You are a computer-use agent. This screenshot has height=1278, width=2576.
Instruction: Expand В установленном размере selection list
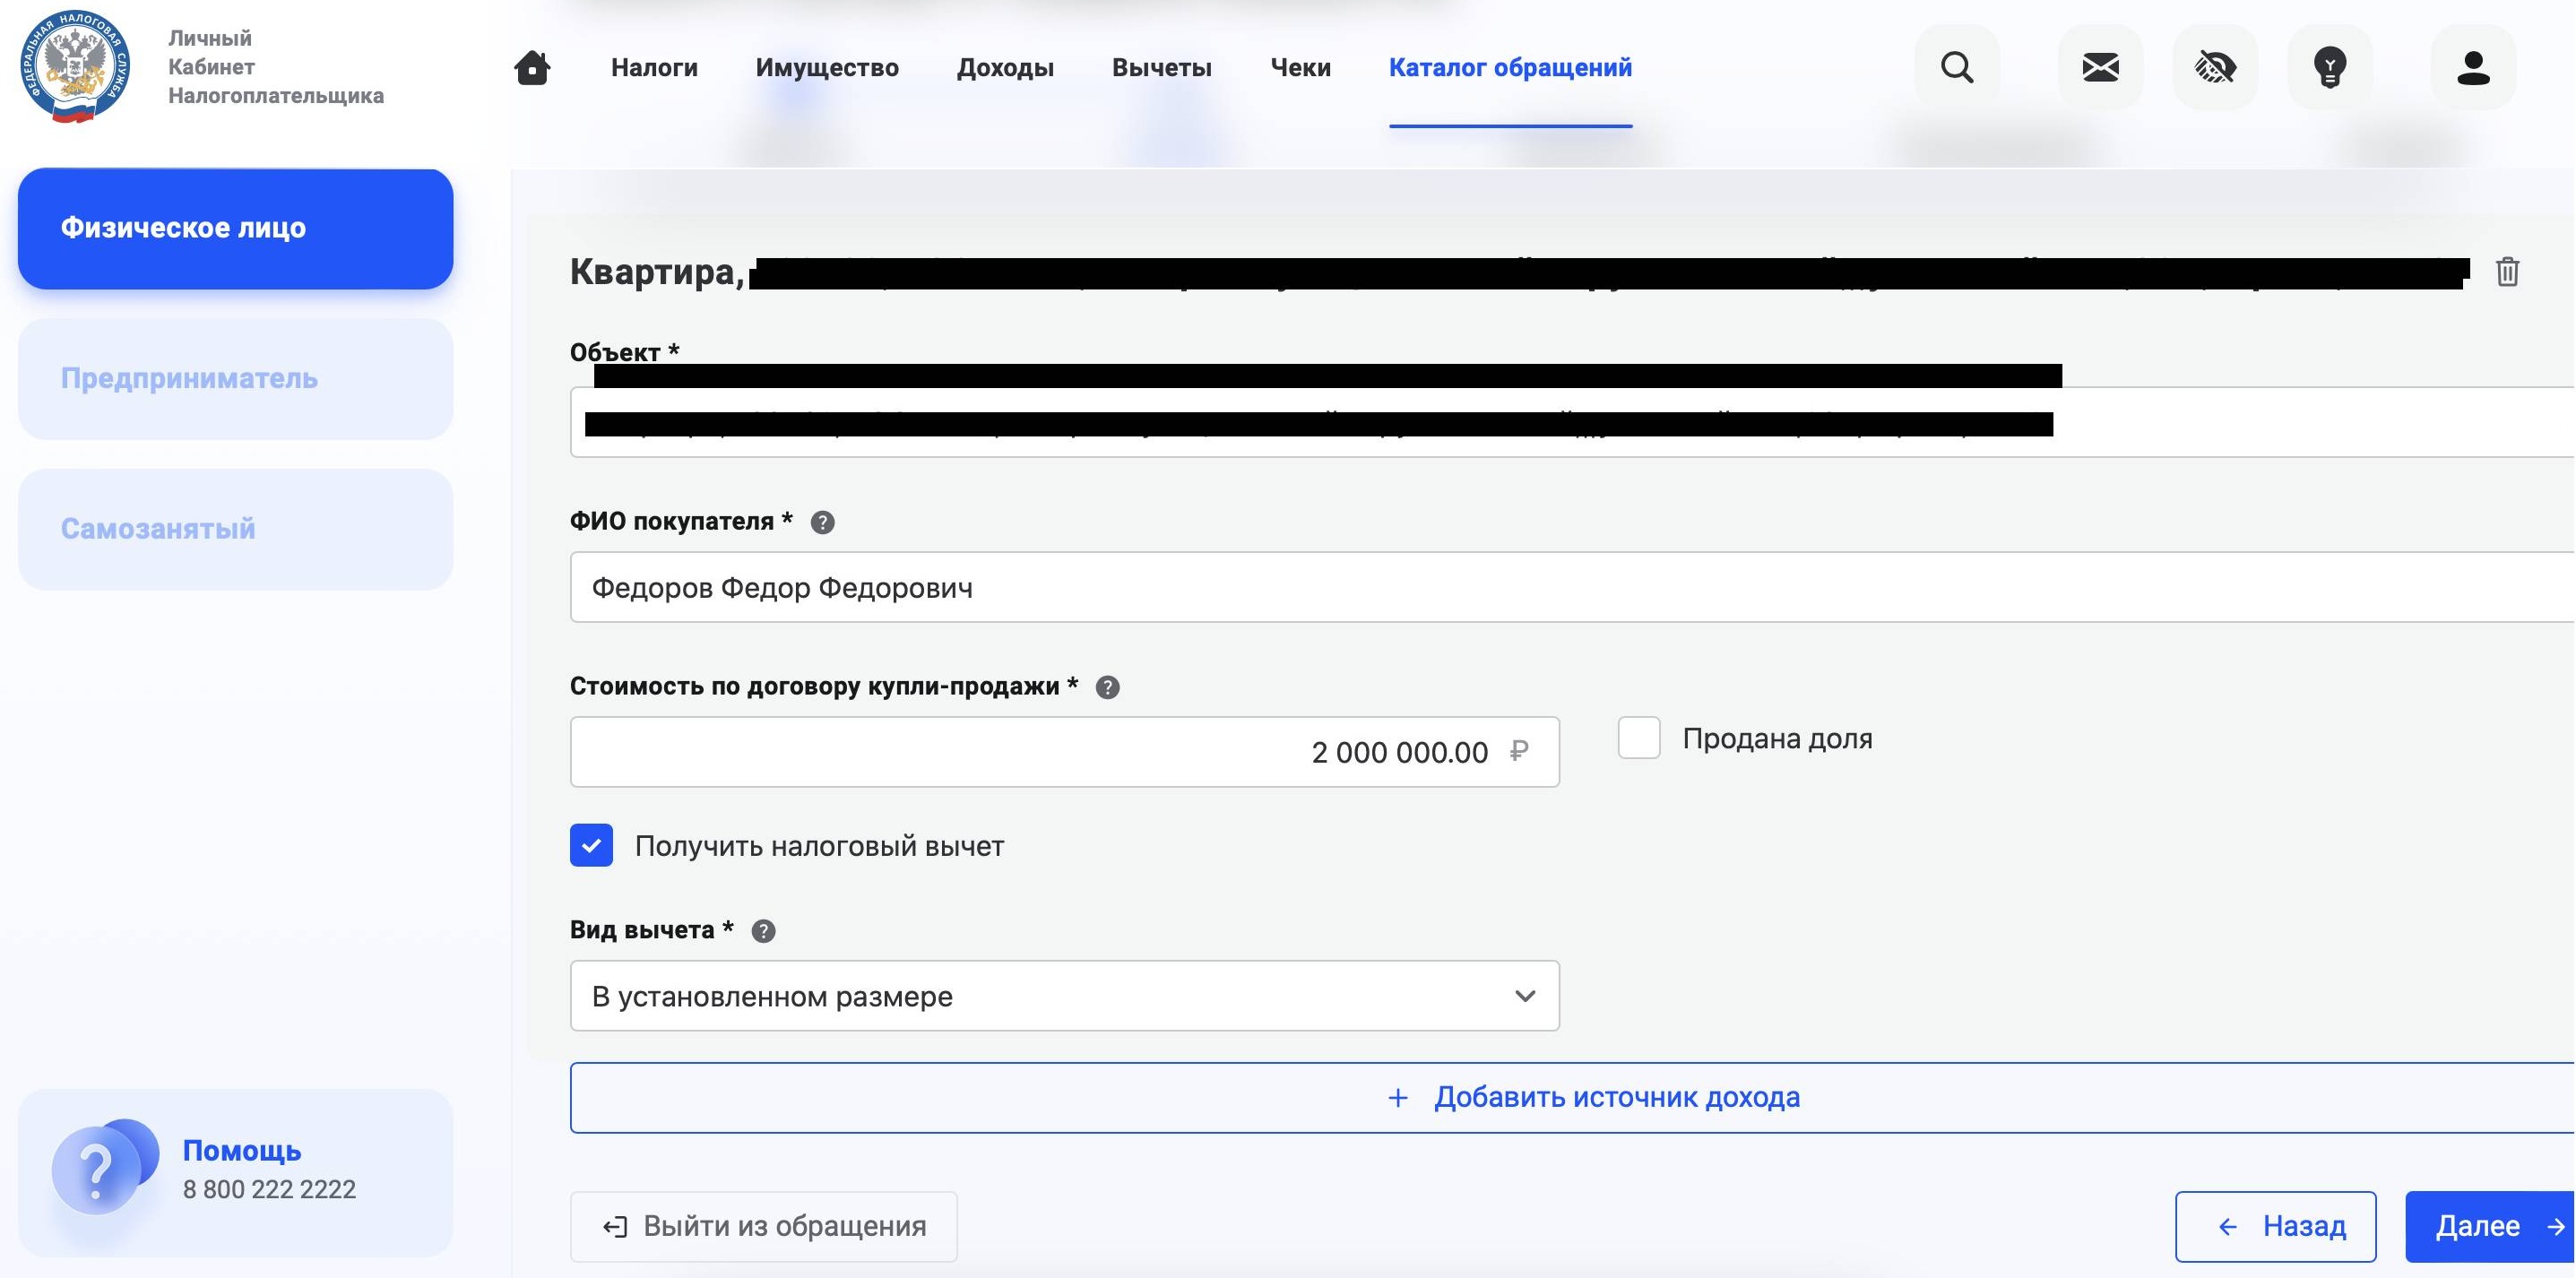tap(1064, 995)
